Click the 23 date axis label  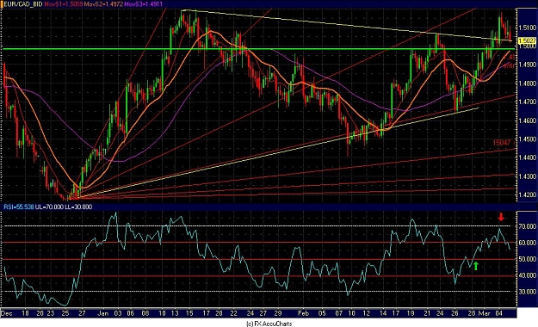[x=51, y=313]
